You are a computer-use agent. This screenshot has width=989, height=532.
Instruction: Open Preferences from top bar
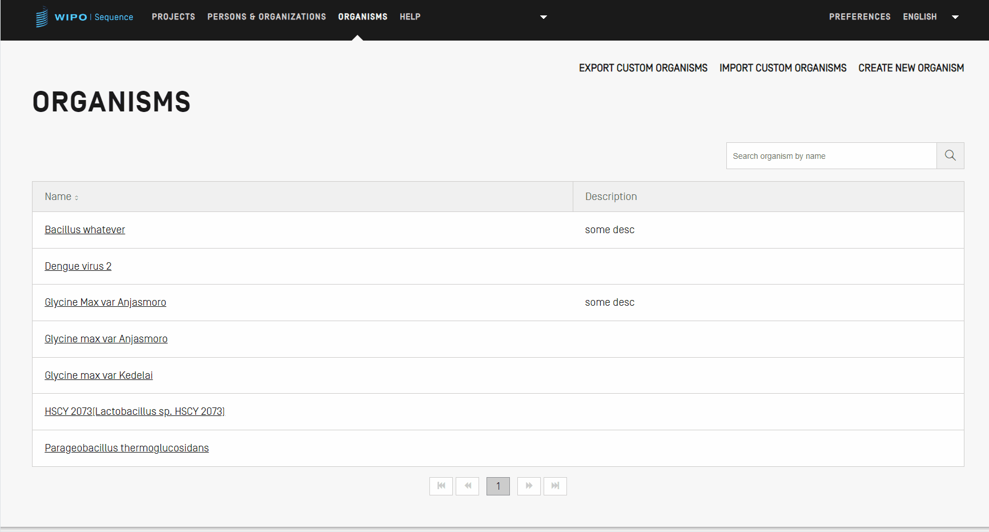[x=859, y=17]
